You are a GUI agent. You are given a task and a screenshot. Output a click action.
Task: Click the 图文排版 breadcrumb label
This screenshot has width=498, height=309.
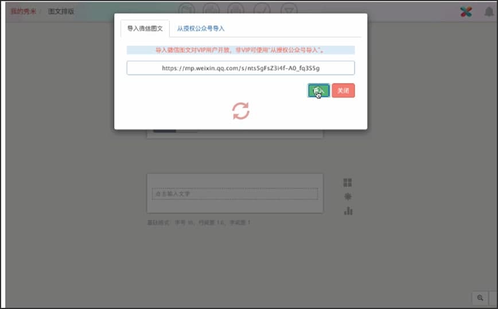click(x=61, y=11)
